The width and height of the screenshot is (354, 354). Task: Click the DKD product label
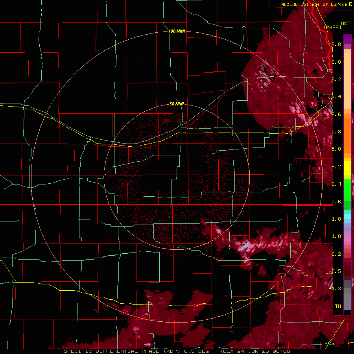(x=346, y=24)
